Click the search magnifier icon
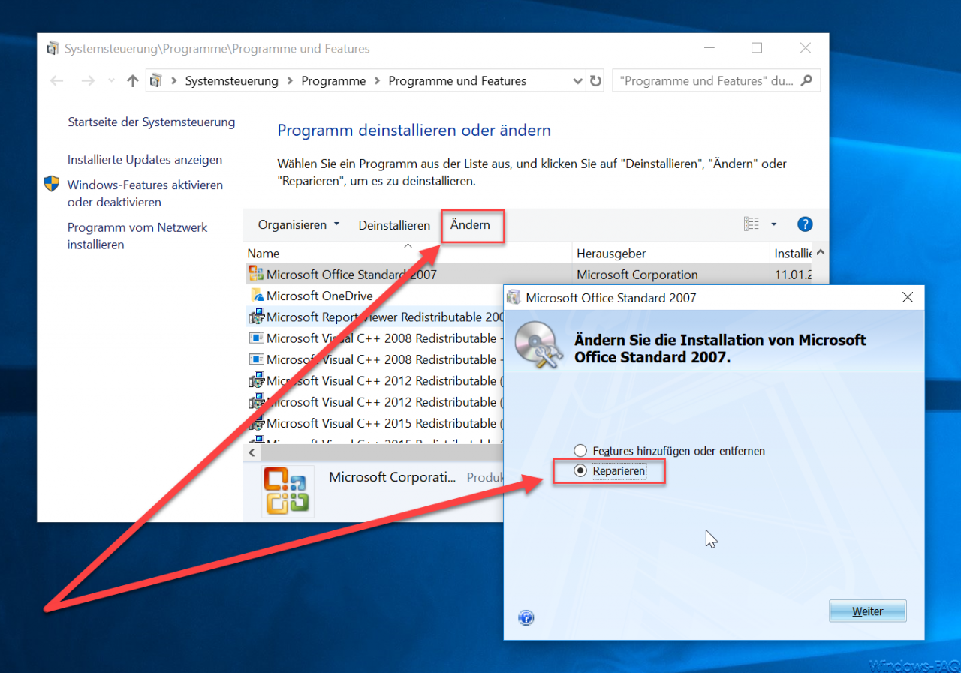The width and height of the screenshot is (961, 673). [807, 80]
